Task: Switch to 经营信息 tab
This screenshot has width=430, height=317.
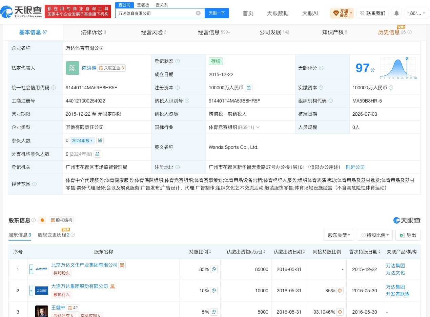Action: pyautogui.click(x=214, y=32)
